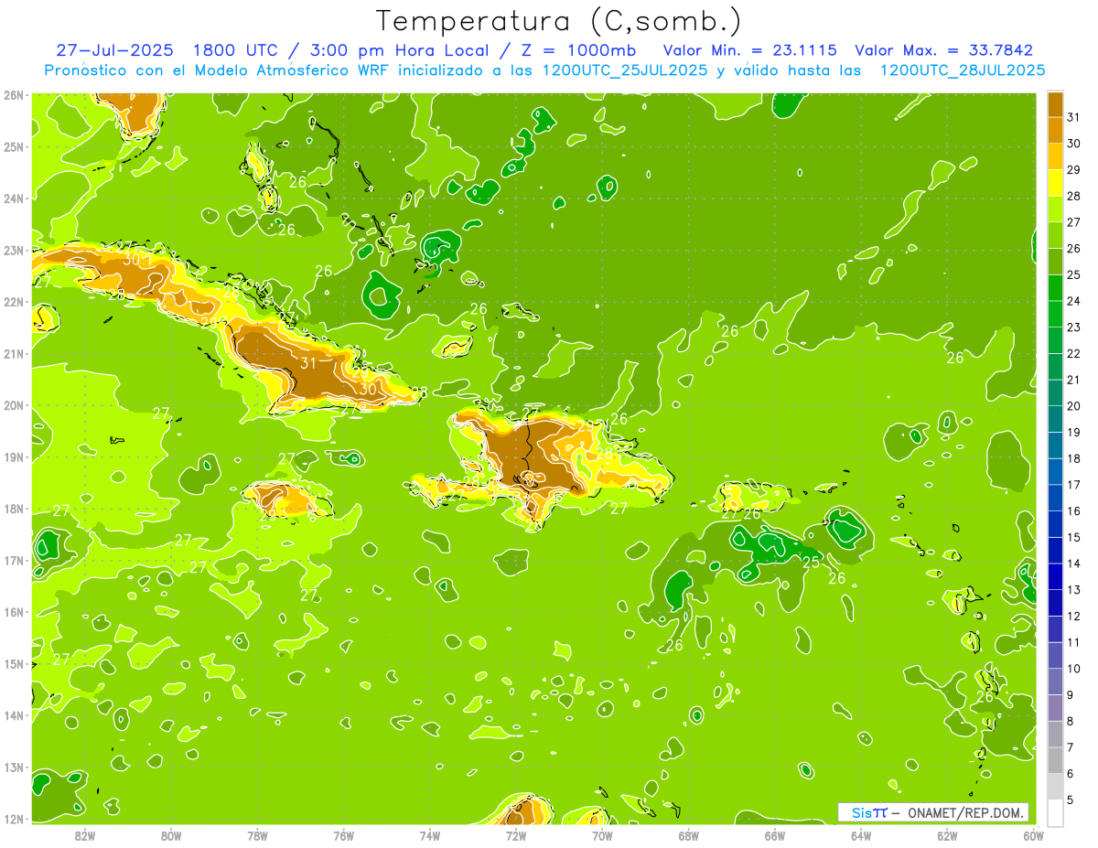The width and height of the screenshot is (1098, 848).
Task: Click the '15N' latitude axis label
Action: (x=13, y=664)
